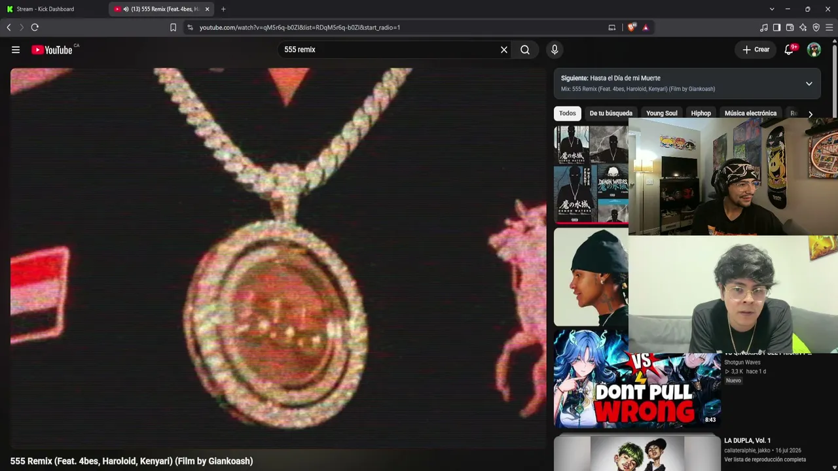Image resolution: width=838 pixels, height=471 pixels.
Task: Expand the Siguiente mix playlist panel
Action: 809,84
